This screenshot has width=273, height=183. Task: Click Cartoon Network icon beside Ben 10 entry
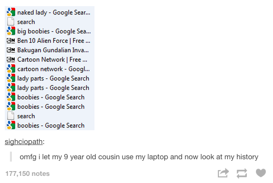(11, 40)
